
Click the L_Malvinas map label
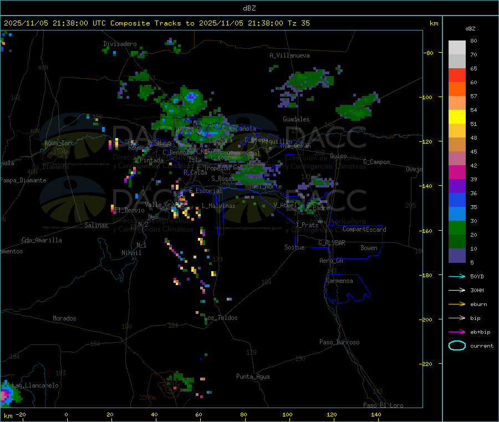[x=218, y=206]
